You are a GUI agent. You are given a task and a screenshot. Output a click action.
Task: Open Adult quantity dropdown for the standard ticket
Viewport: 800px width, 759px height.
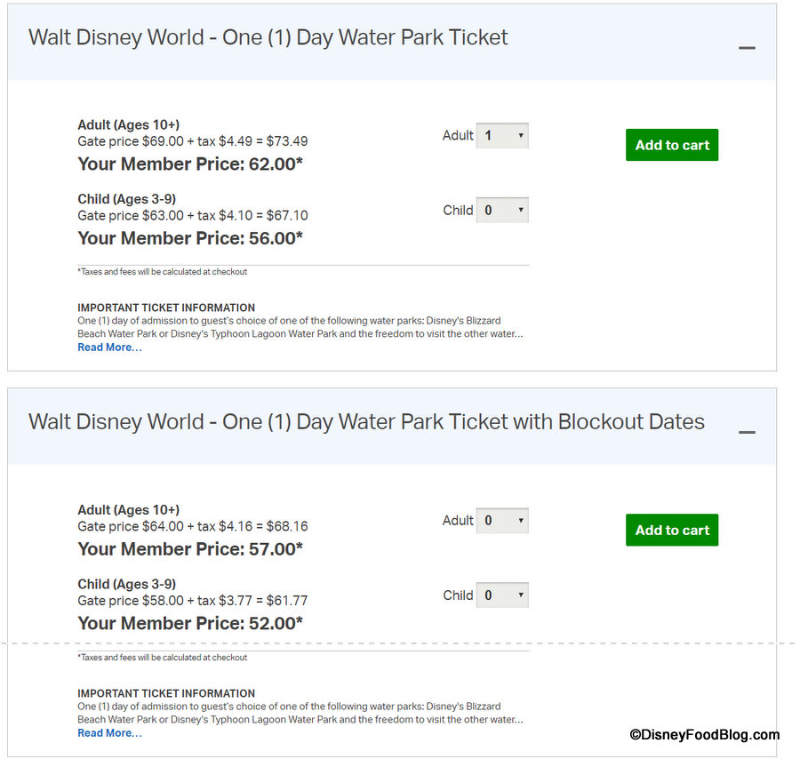click(x=502, y=136)
